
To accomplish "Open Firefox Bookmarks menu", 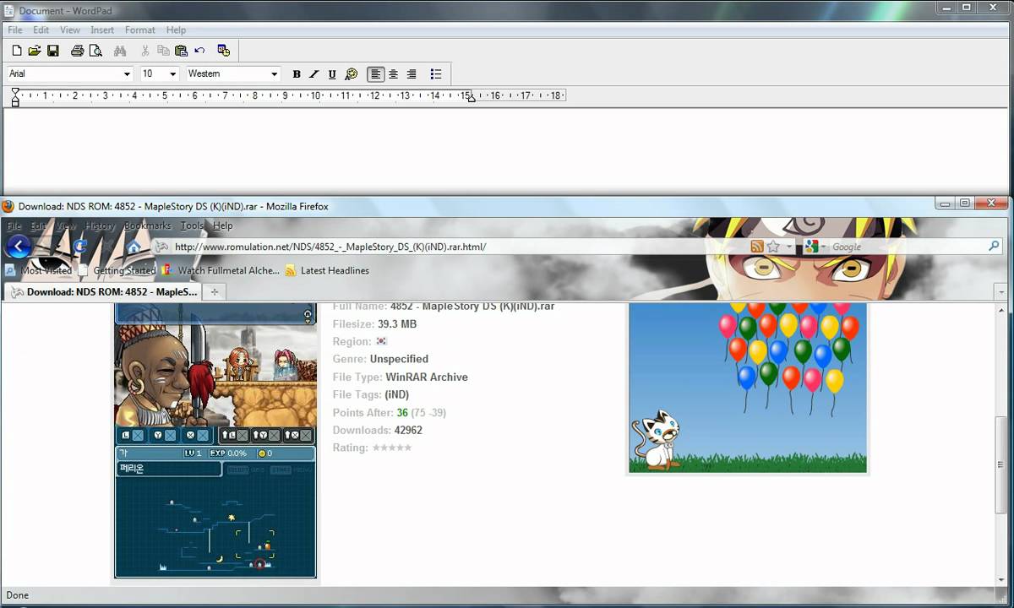I will [x=148, y=225].
